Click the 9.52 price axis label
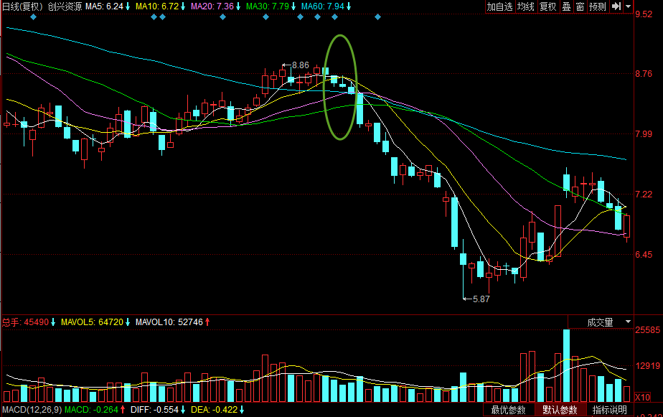663x417 pixels. tap(644, 14)
